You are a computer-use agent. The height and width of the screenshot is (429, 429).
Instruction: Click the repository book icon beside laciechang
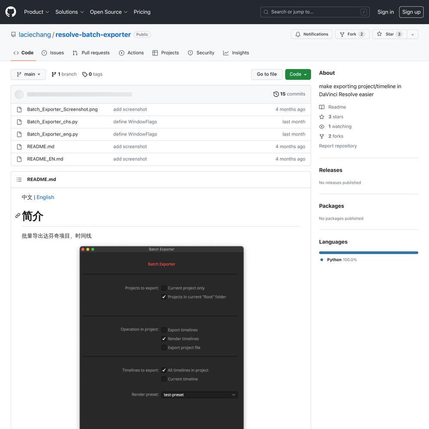click(13, 34)
